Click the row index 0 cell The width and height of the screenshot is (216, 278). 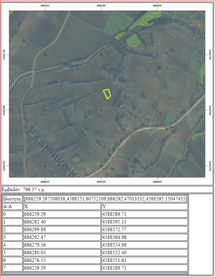point(12,214)
